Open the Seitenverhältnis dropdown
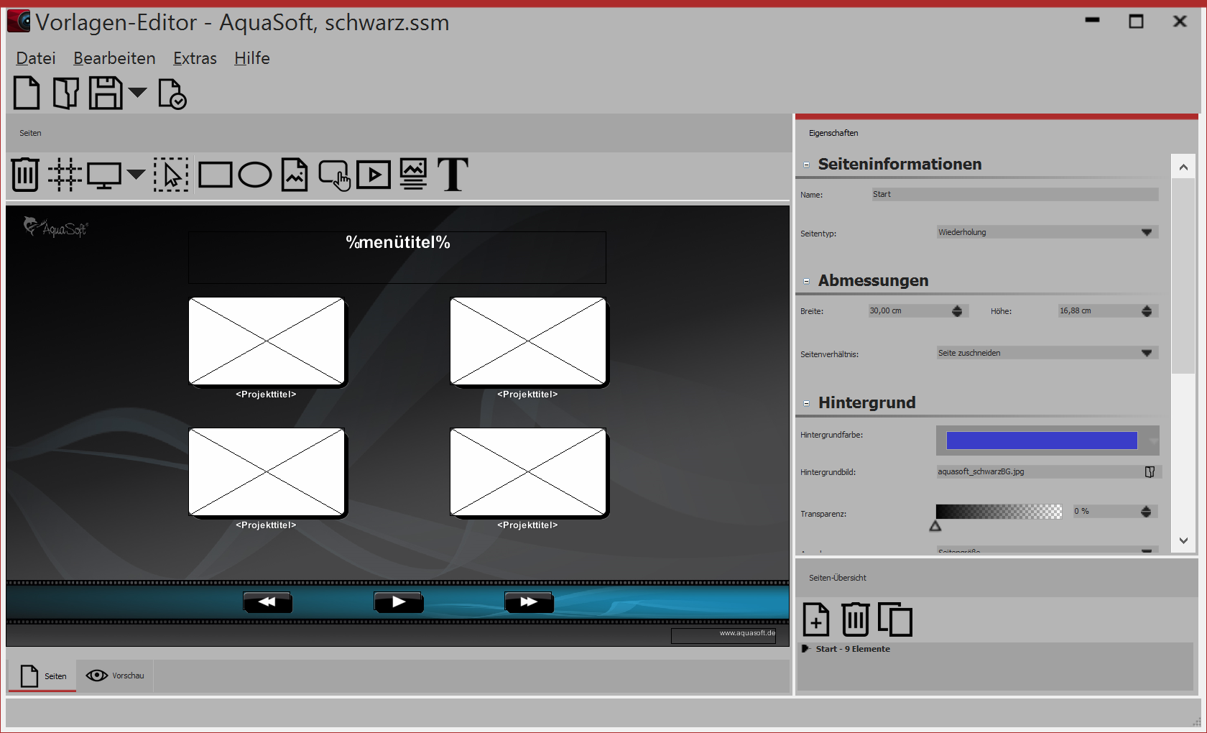This screenshot has width=1207, height=733. click(x=1147, y=352)
